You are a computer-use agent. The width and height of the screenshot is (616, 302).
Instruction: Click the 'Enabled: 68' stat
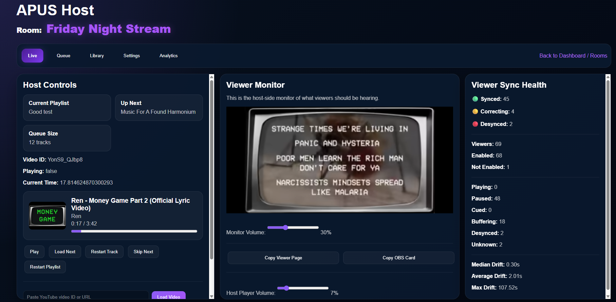487,155
